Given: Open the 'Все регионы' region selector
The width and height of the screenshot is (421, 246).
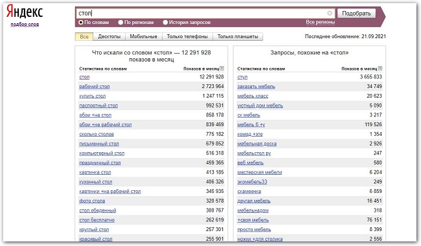Looking at the screenshot, I should (321, 22).
